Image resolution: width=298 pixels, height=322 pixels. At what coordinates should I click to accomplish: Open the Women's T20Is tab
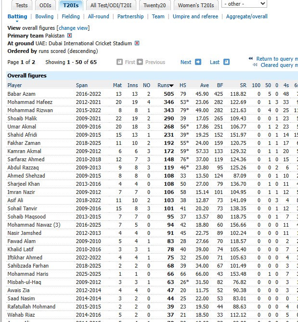pyautogui.click(x=197, y=5)
